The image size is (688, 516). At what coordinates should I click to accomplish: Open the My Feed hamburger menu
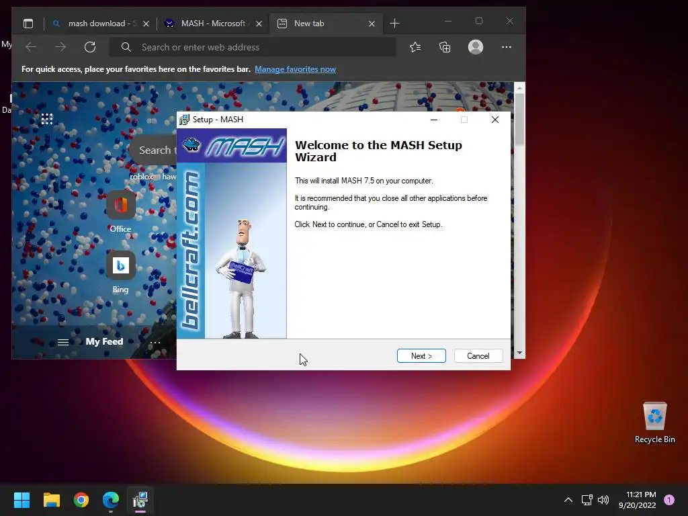click(63, 342)
